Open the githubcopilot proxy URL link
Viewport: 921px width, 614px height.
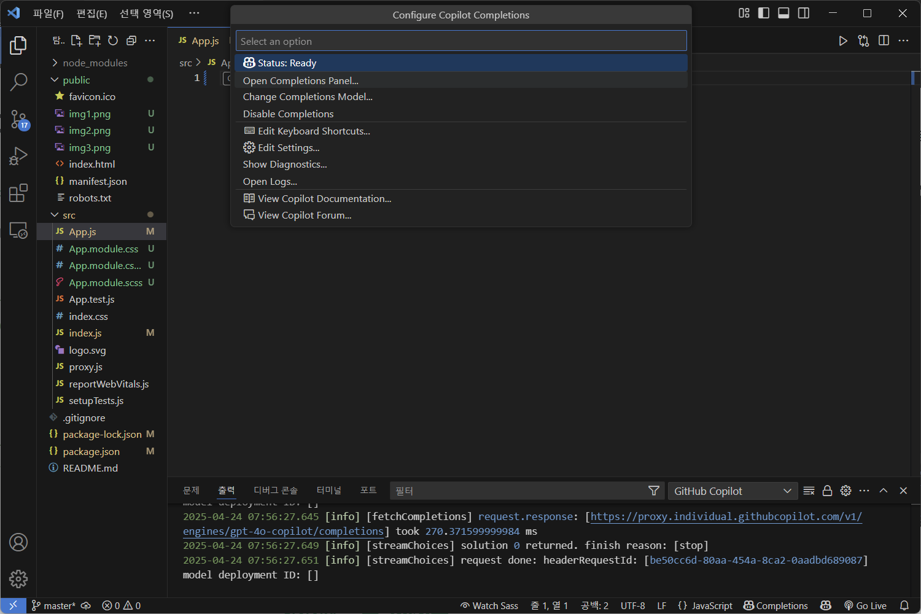click(523, 524)
